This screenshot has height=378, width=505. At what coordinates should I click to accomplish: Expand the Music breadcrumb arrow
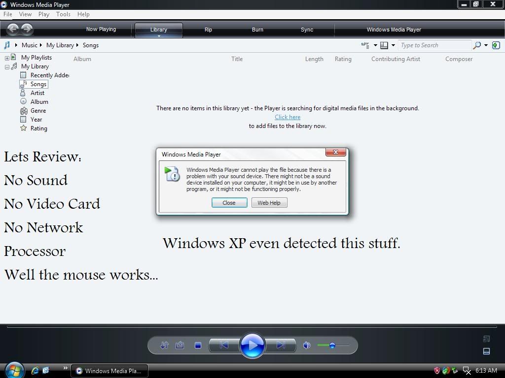[x=41, y=45]
